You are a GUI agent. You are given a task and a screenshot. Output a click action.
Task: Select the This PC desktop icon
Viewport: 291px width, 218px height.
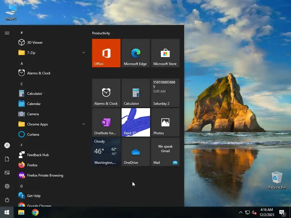pyautogui.click(x=11, y=12)
